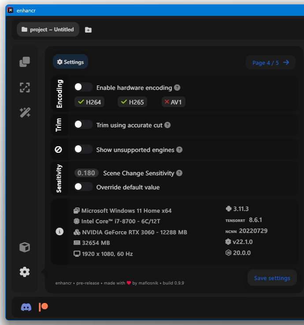Click the Trim section label
This screenshot has height=325, width=304.
click(x=59, y=125)
